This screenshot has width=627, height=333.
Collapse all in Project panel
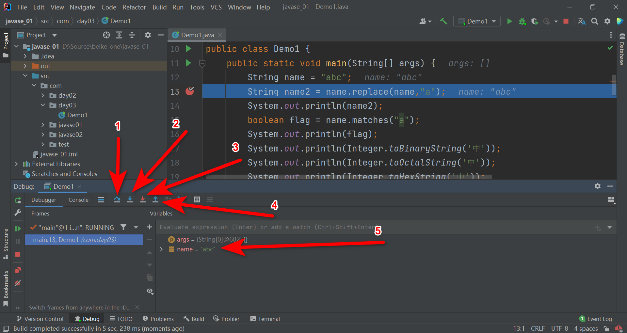point(132,35)
